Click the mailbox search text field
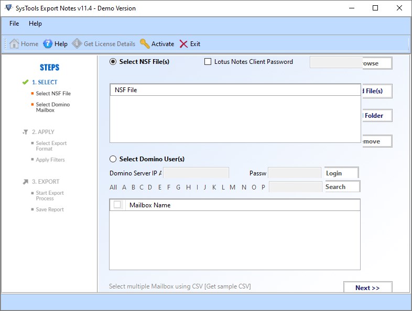Viewport: 412px width, 311px height. (x=296, y=187)
